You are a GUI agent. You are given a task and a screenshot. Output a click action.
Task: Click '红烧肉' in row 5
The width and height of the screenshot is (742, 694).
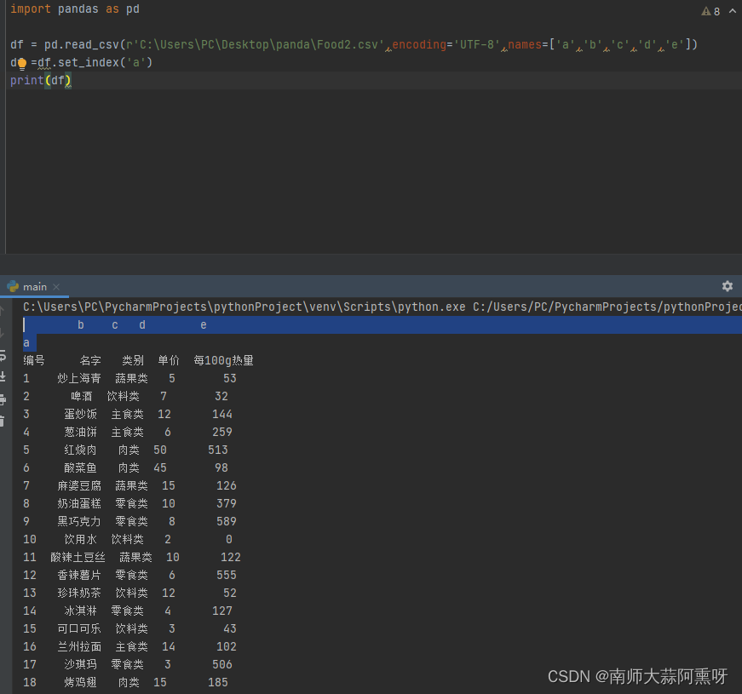click(80, 450)
